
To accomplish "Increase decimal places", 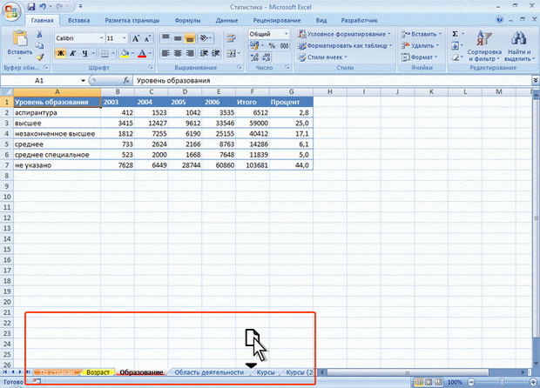I will (254, 57).
